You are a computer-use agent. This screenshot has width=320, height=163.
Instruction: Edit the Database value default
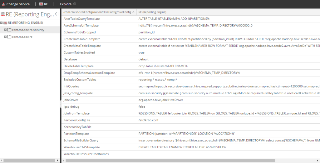pyautogui.click(x=144, y=59)
